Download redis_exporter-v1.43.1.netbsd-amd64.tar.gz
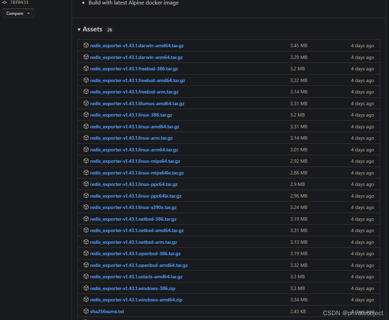Screen dimensions: 389x320 [137, 230]
